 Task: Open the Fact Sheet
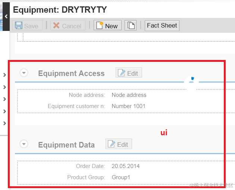coord(162,26)
